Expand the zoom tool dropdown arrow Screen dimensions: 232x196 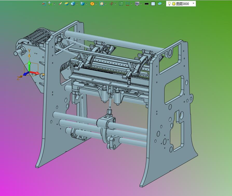pyautogui.click(x=106, y=4)
